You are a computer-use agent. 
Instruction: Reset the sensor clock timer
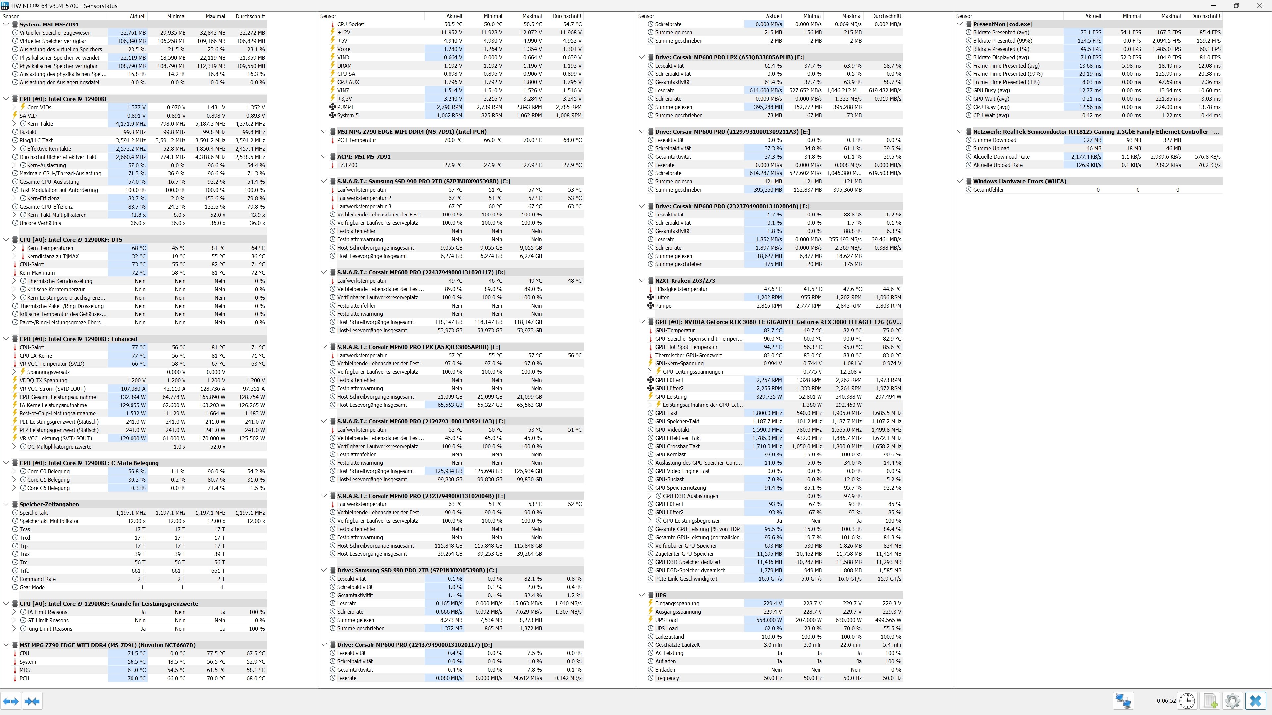click(x=1187, y=701)
